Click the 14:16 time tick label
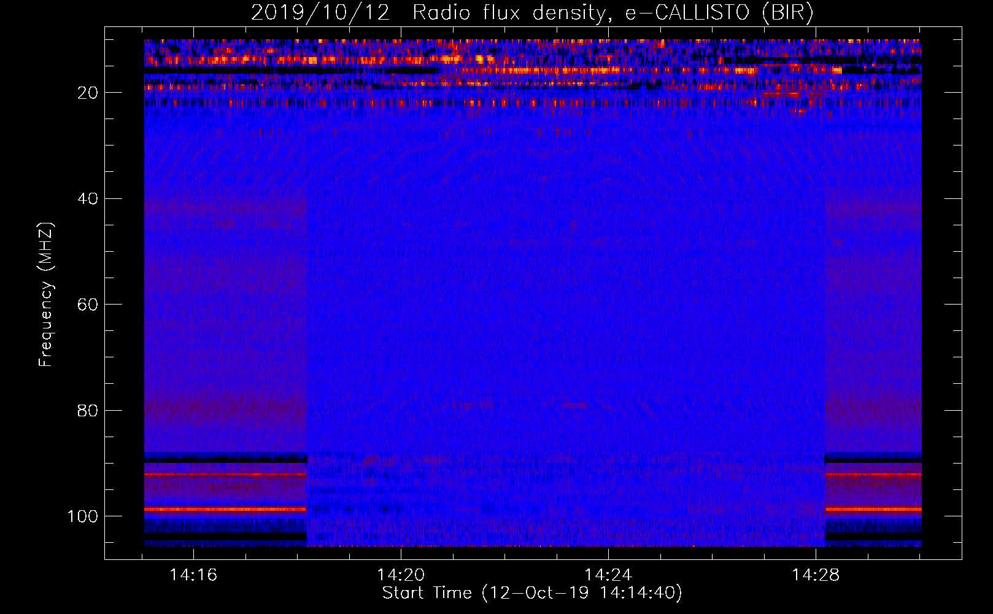Screen dimensions: 993x614 point(193,575)
